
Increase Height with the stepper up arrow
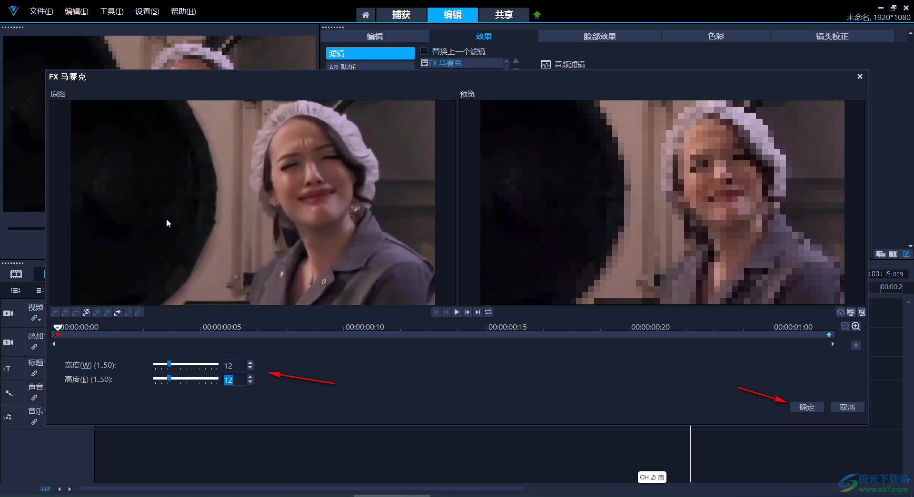point(250,377)
